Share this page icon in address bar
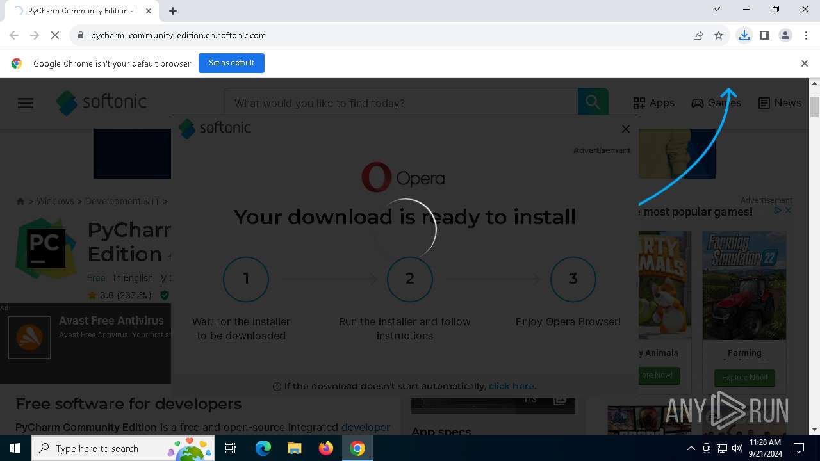 click(698, 35)
